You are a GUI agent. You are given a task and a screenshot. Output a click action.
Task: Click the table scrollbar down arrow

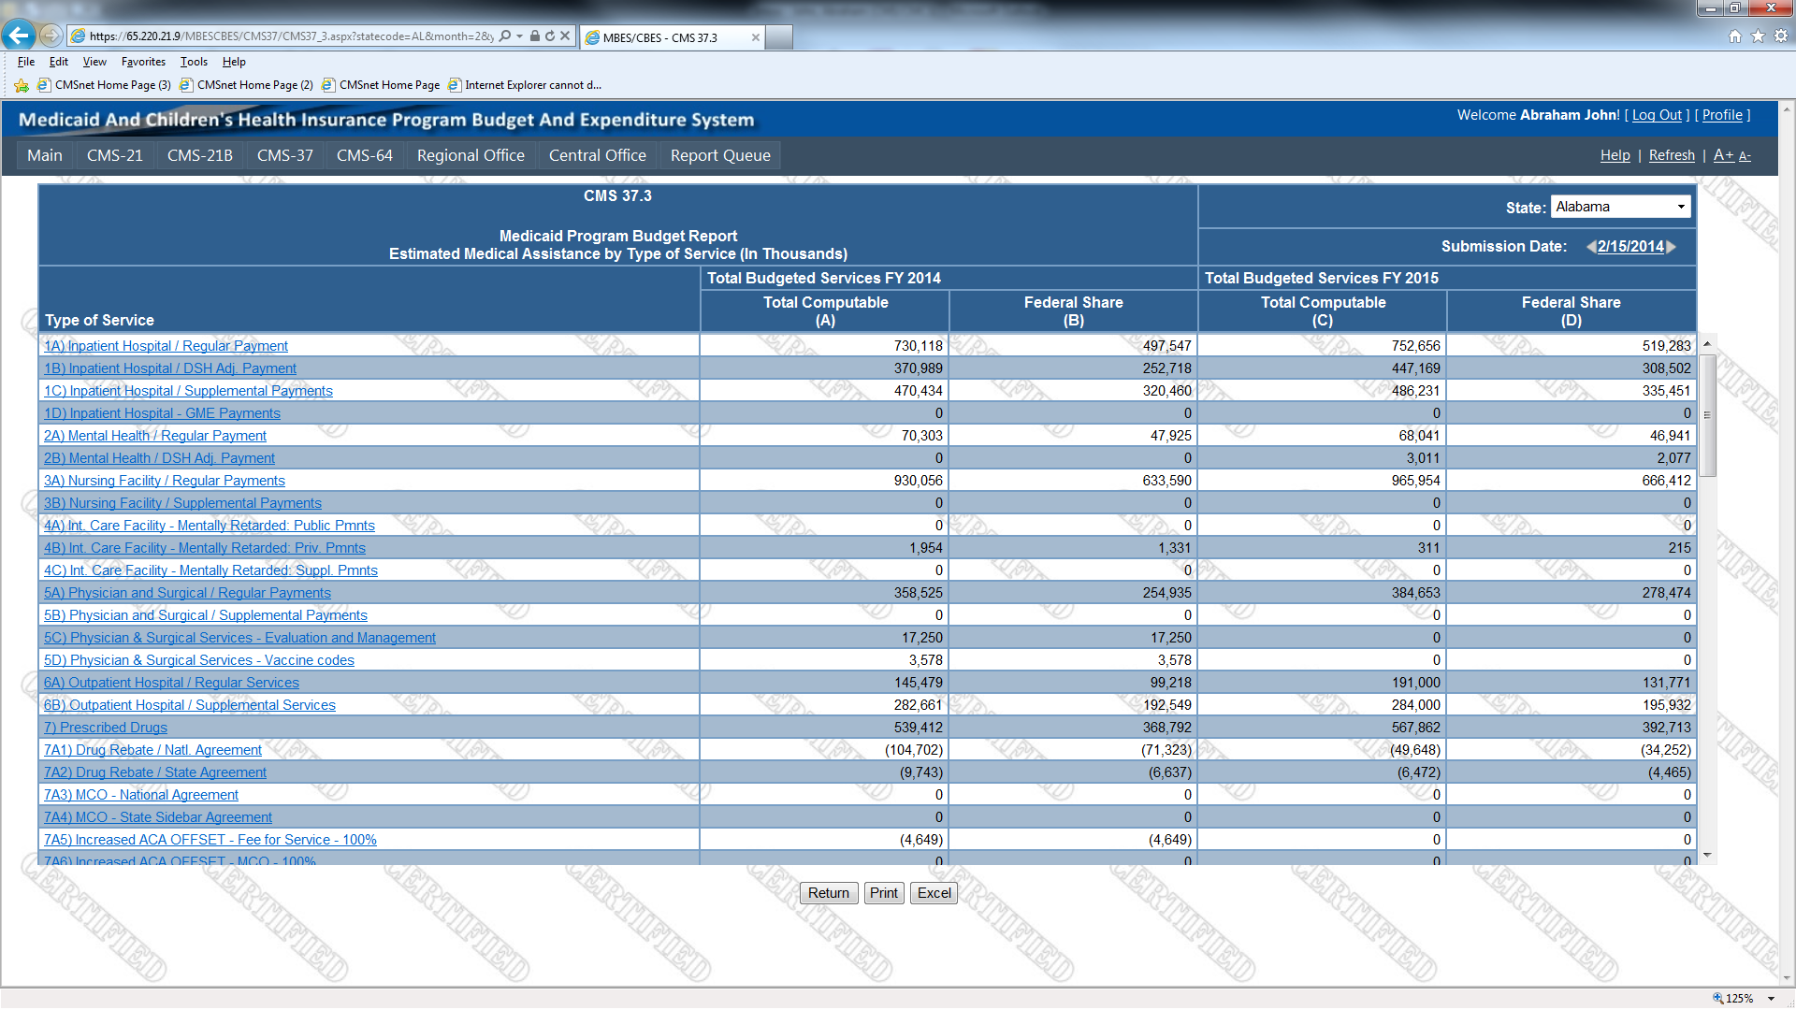pos(1707,855)
